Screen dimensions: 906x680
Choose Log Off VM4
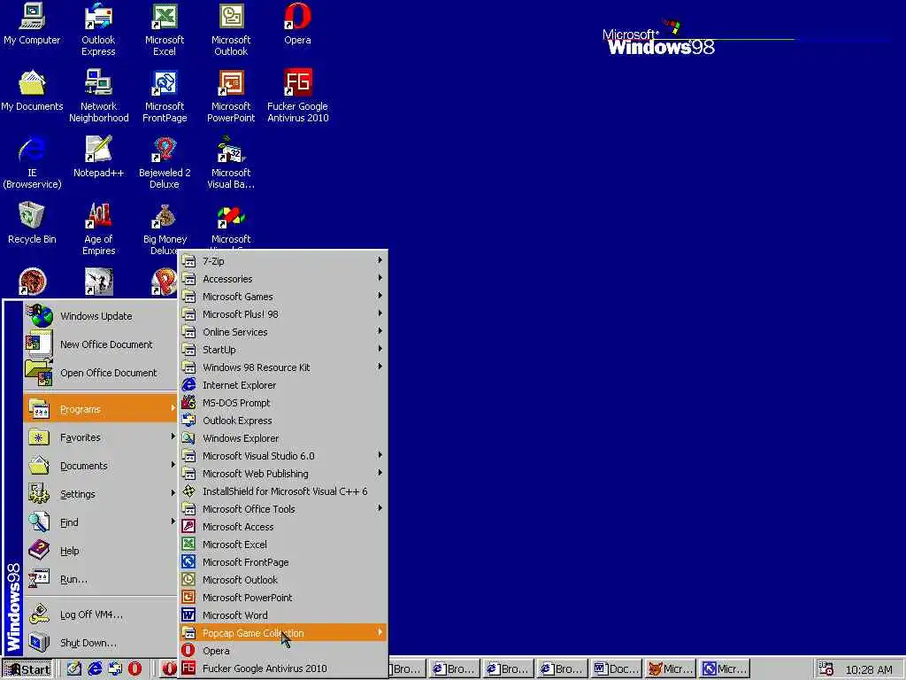pos(101,614)
